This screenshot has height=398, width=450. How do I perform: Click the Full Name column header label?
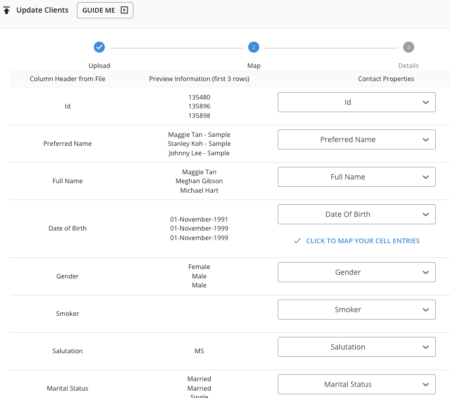pyautogui.click(x=67, y=181)
